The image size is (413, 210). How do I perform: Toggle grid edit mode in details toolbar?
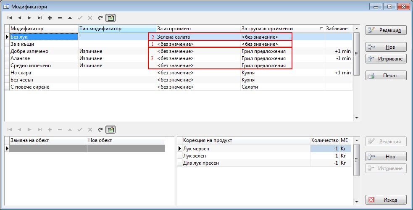(x=110, y=130)
